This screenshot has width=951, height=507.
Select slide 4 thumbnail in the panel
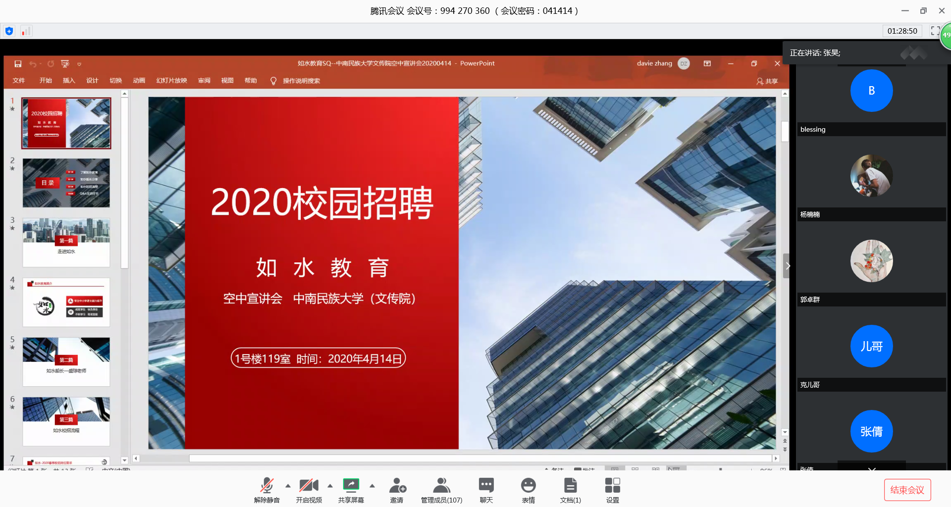tap(66, 302)
